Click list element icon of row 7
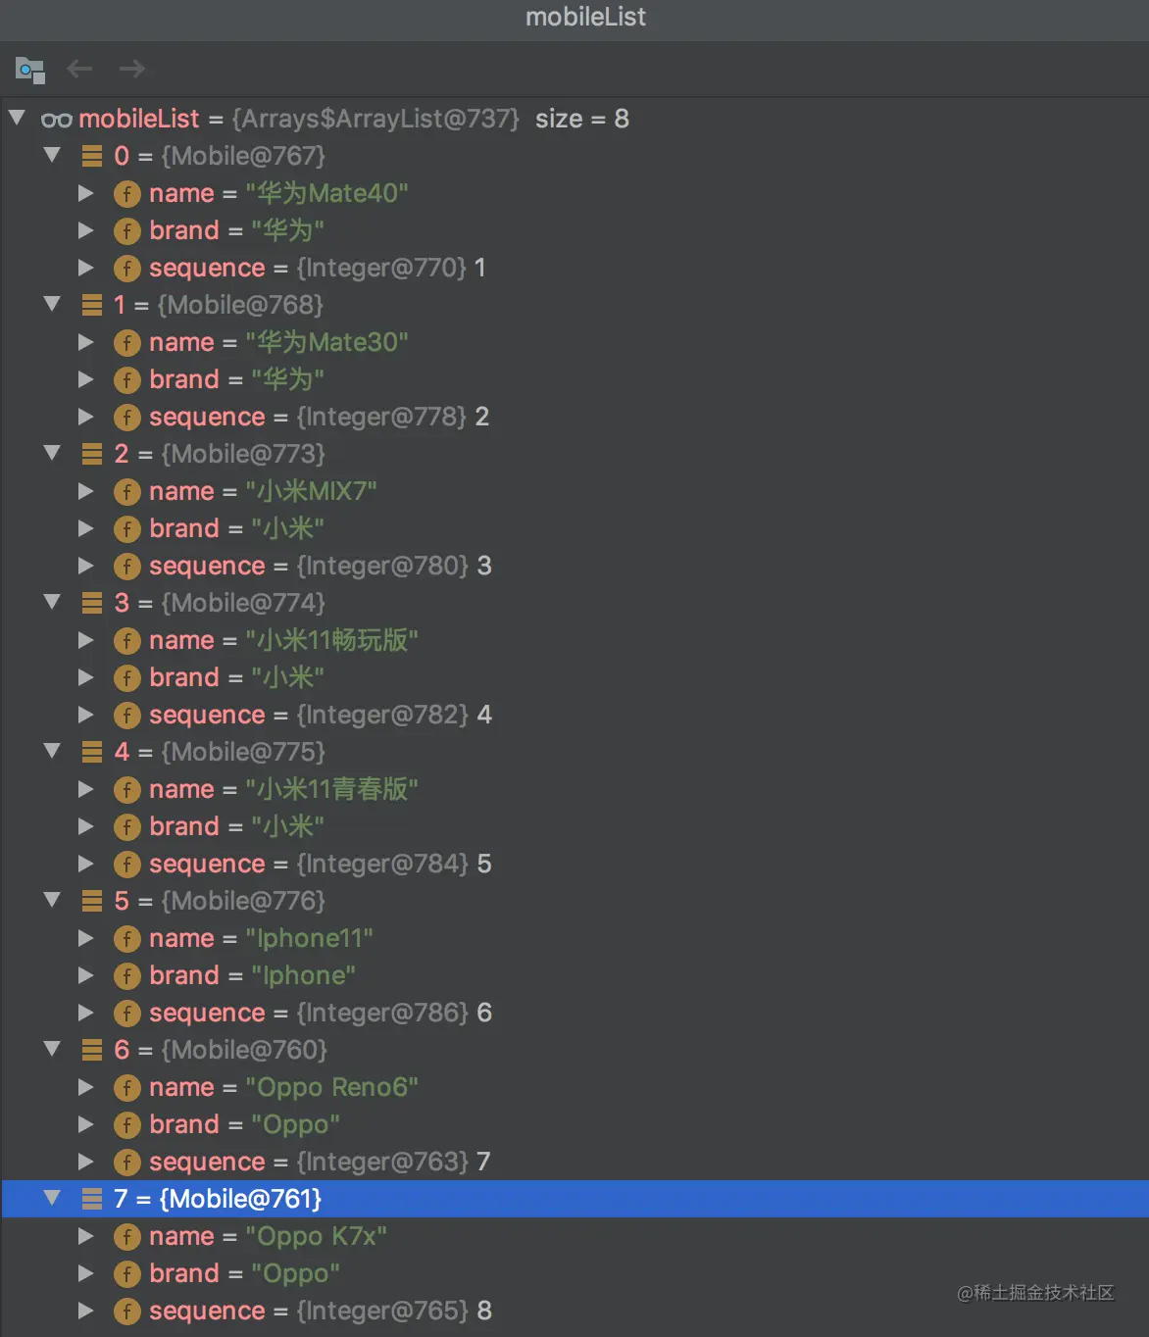1149x1337 pixels. (92, 1199)
